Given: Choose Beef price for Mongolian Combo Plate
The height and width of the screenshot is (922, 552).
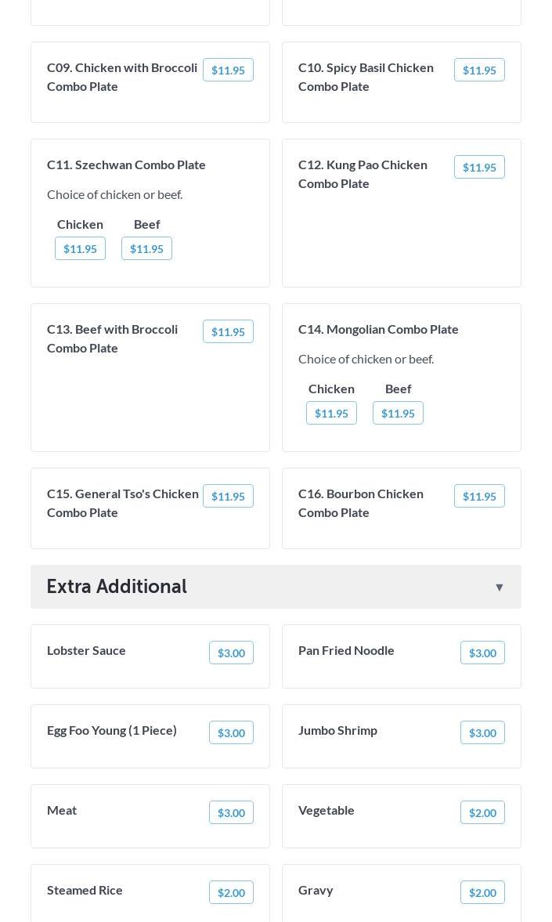Looking at the screenshot, I should [x=398, y=414].
